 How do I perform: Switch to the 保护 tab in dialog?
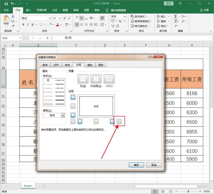click(101, 65)
